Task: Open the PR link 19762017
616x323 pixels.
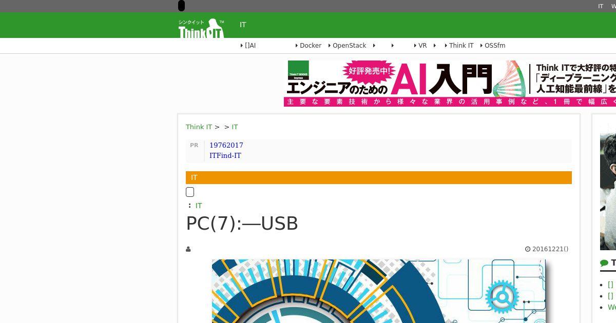Action: point(226,146)
